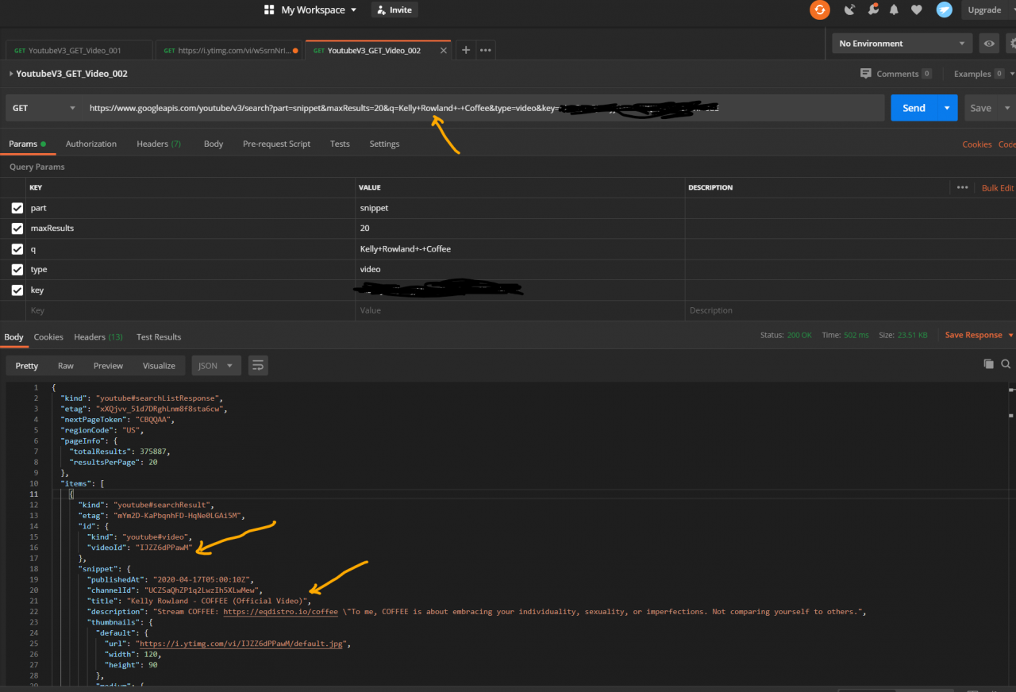Add a new request tab with plus icon
This screenshot has width=1016, height=692.
[x=466, y=50]
